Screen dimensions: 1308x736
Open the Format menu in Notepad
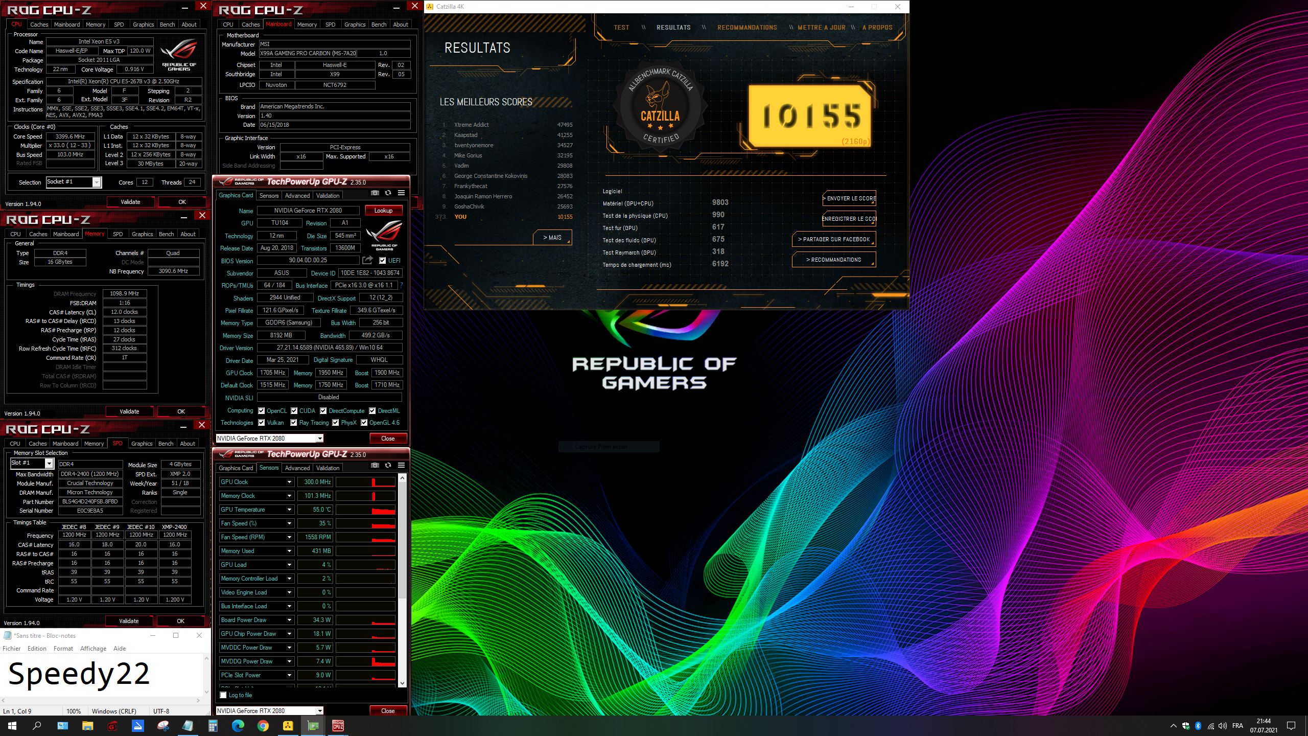63,649
